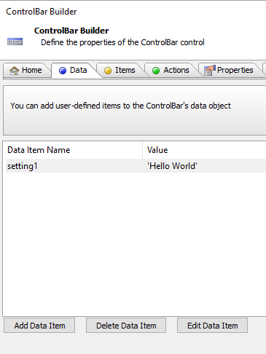Click Add Data Item button
266x354 pixels.
[x=39, y=326]
